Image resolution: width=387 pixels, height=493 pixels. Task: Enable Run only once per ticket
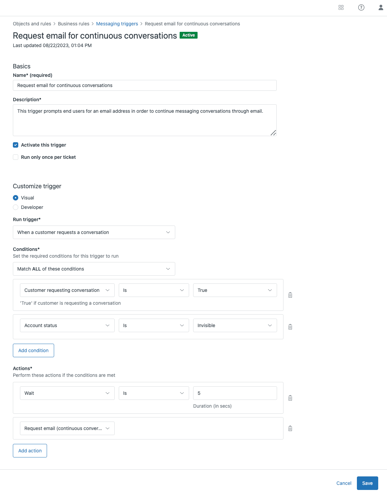pyautogui.click(x=15, y=157)
